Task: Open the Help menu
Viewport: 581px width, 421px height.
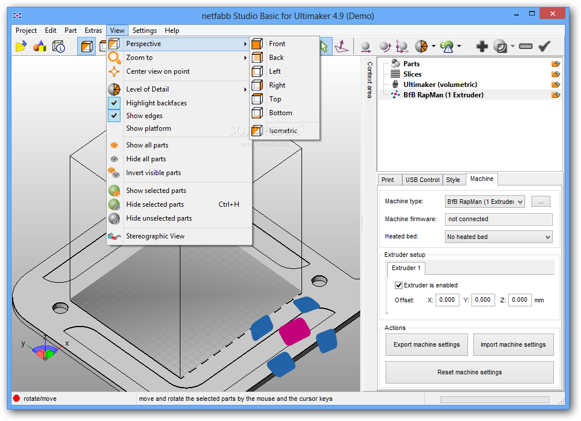Action: pos(172,31)
